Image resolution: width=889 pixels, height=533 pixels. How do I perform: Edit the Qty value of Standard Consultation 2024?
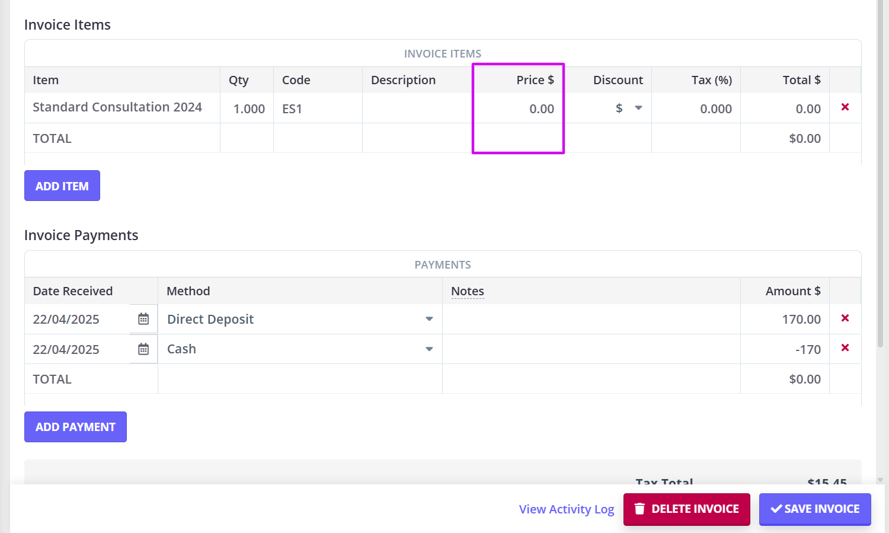[x=249, y=108]
